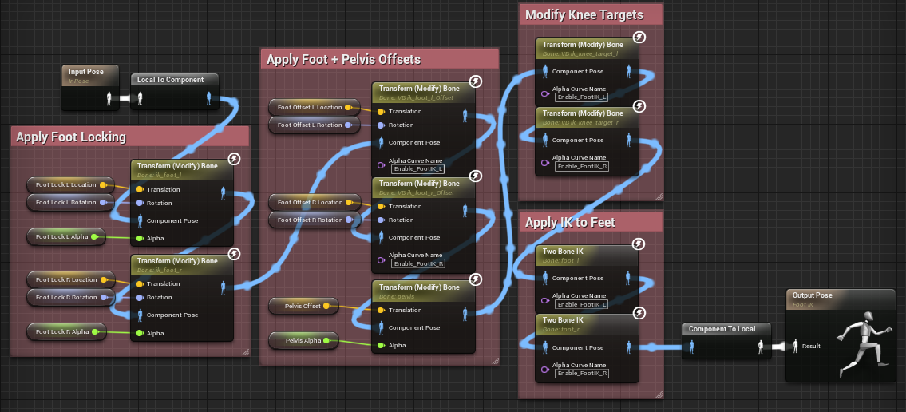Click the Apply Foot Locking comment title

[x=72, y=137]
